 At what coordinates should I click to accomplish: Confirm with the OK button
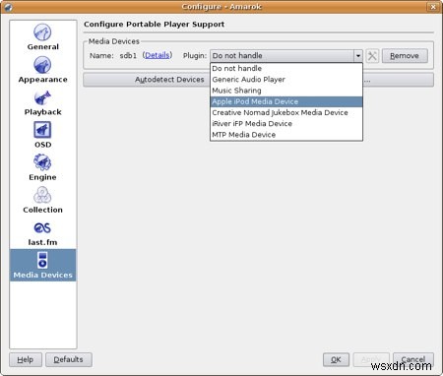[x=336, y=359]
